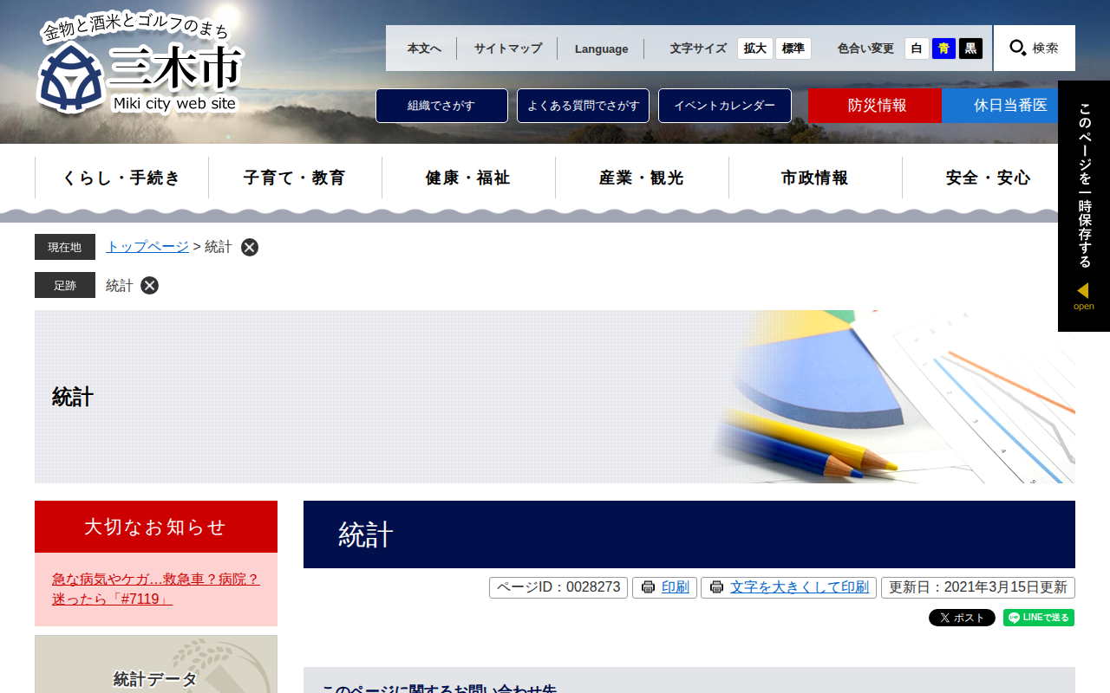Open 子育て・教育 menu
The width and height of the screenshot is (1110, 693).
point(295,178)
